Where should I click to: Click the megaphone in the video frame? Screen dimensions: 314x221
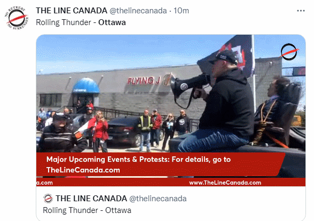point(189,86)
